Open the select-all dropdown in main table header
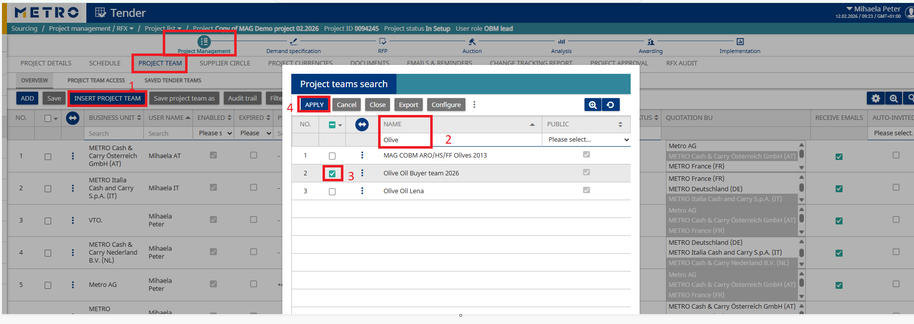 56,118
